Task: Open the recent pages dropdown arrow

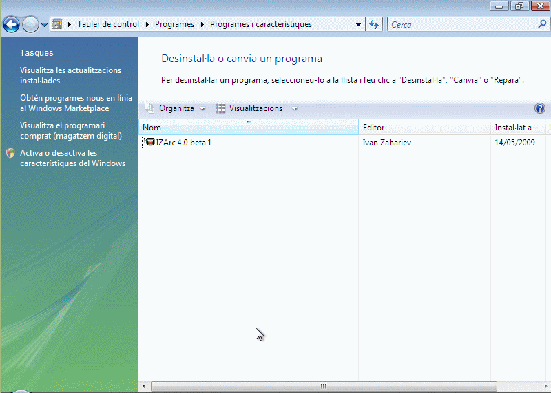Action: [45, 25]
